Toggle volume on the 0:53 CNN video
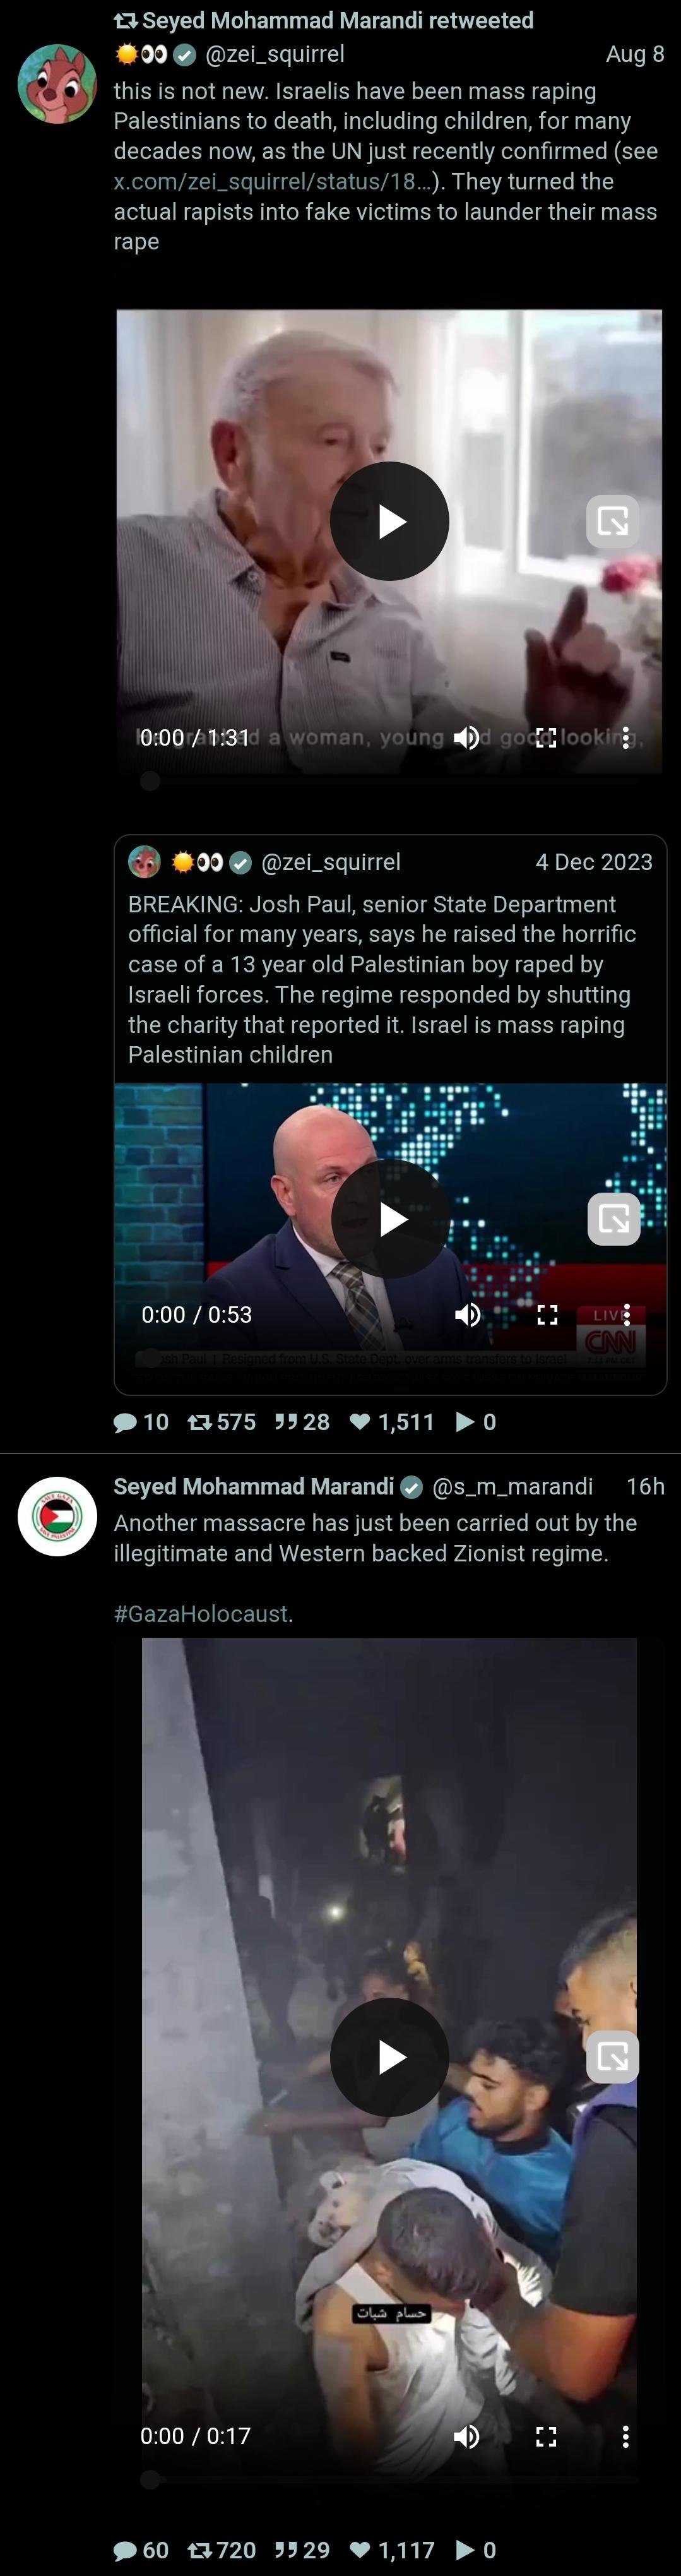 tap(467, 1314)
